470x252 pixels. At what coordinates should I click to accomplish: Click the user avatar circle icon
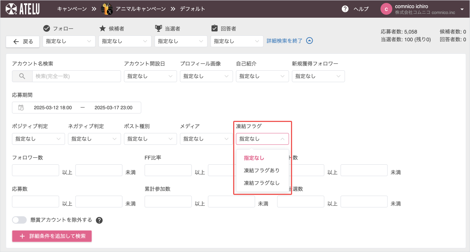point(386,9)
